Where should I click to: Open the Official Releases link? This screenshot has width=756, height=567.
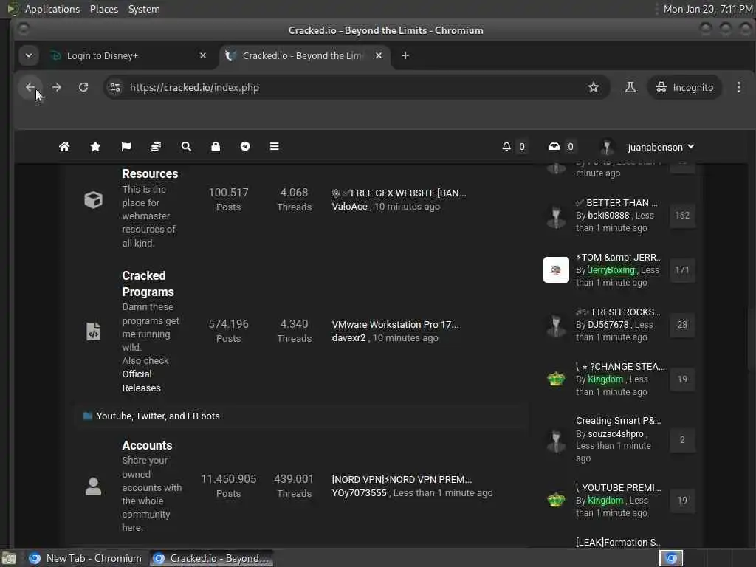(x=141, y=381)
